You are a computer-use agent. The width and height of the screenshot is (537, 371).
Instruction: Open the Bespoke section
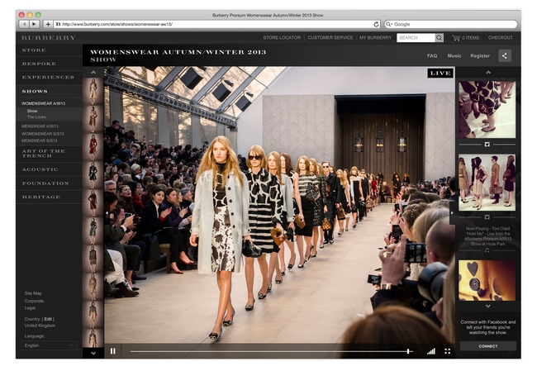tap(39, 64)
